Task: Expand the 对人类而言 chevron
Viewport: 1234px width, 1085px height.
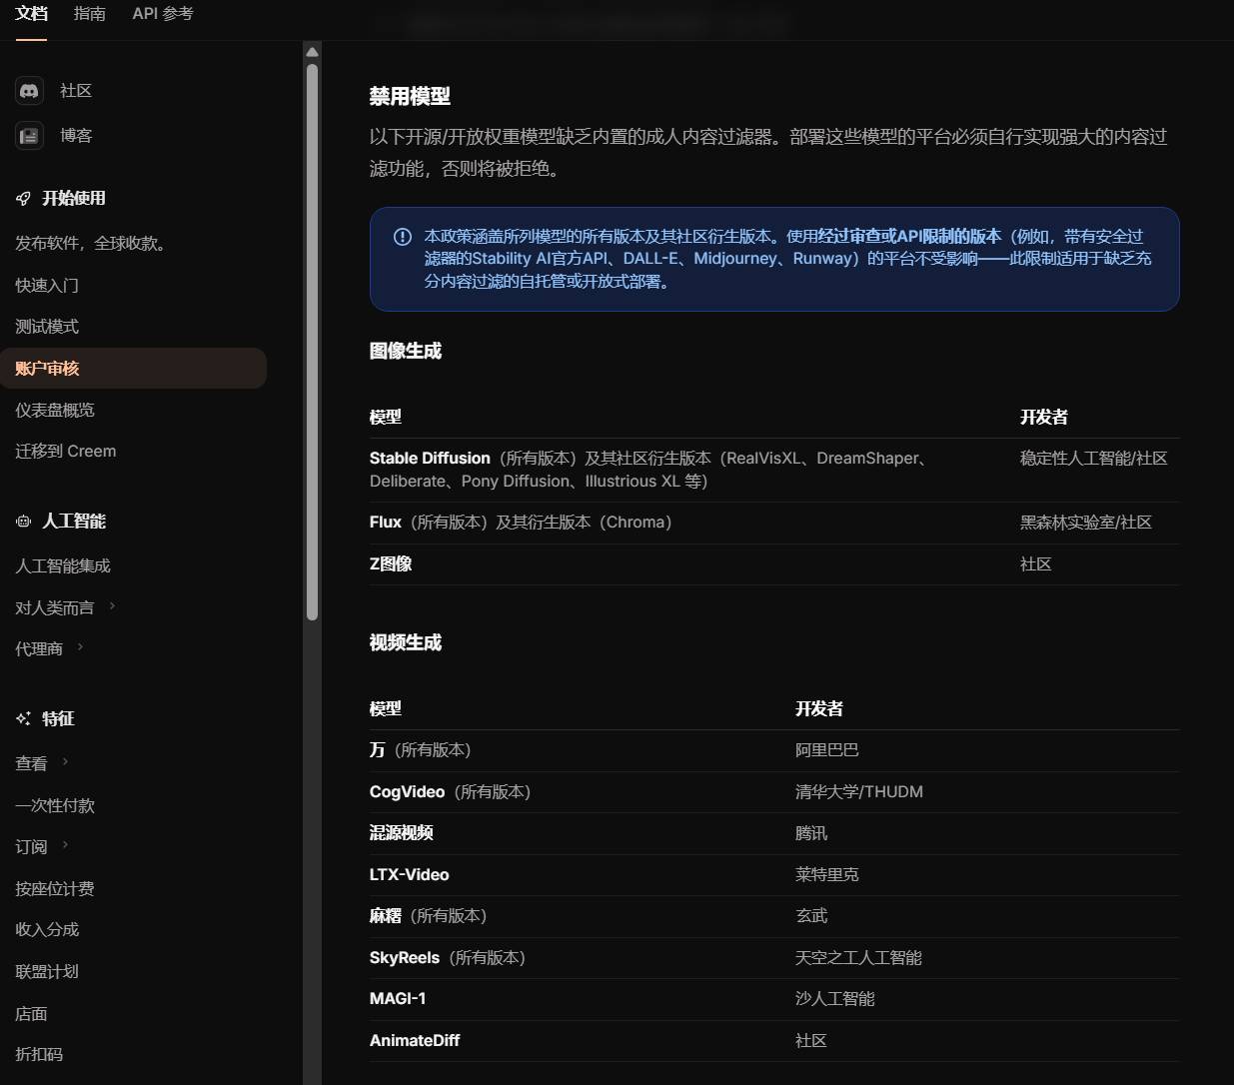Action: [112, 605]
